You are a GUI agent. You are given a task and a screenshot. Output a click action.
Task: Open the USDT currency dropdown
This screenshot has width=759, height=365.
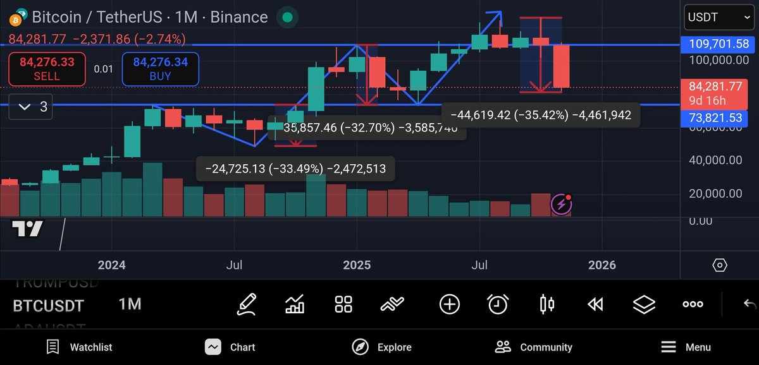coord(720,17)
